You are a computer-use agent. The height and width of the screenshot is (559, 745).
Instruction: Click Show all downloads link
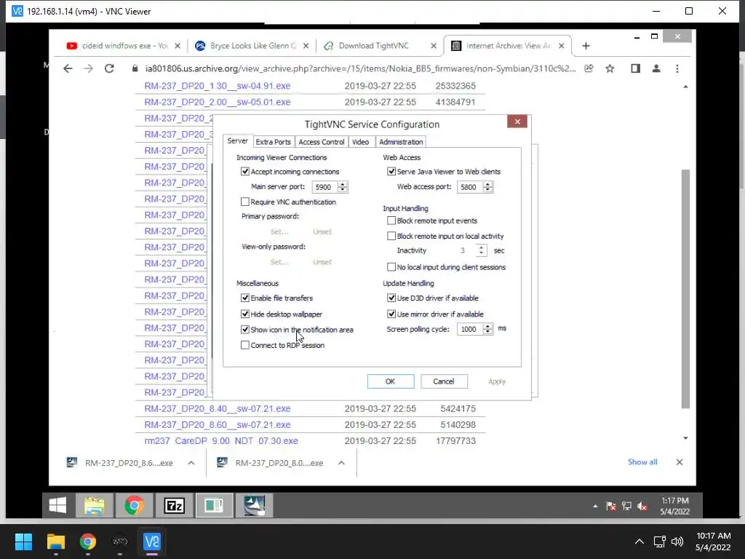coord(642,462)
